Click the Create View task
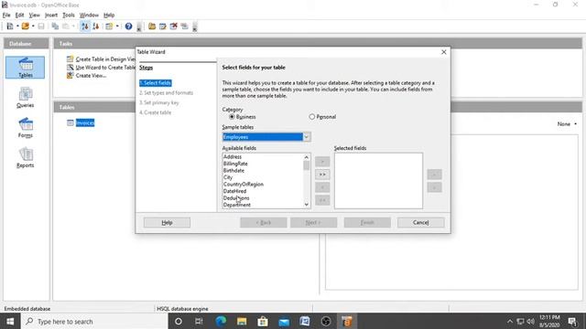The image size is (586, 329). (86, 75)
